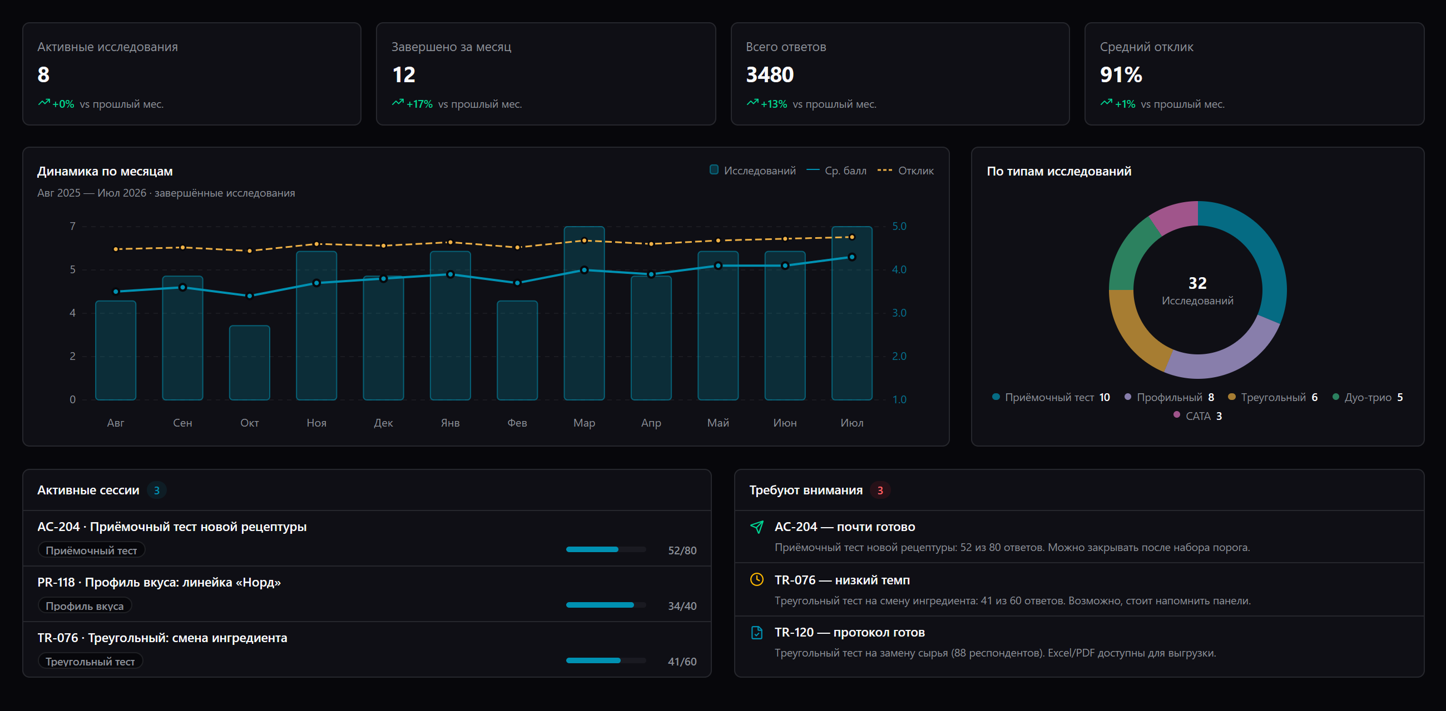Click the clock icon next to TR-076
The image size is (1446, 711).
click(x=757, y=579)
